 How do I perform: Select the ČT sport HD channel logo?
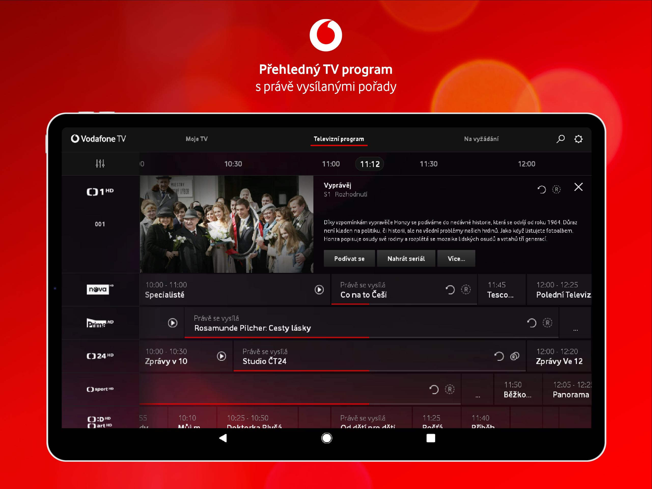tap(100, 389)
